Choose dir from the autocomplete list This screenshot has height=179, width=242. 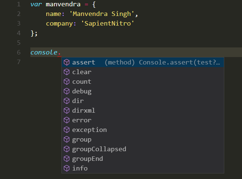[143, 101]
